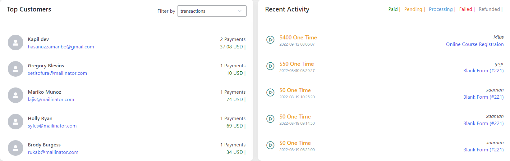Show Failed payments in Recent Activity
510x161 pixels.
(x=466, y=9)
